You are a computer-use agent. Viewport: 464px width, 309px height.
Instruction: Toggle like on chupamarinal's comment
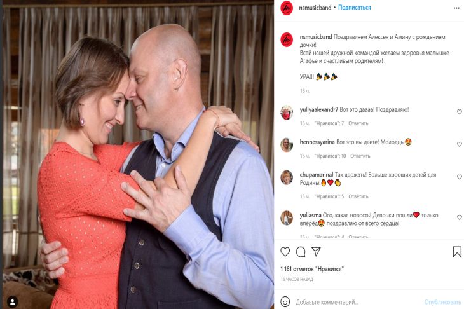460,177
